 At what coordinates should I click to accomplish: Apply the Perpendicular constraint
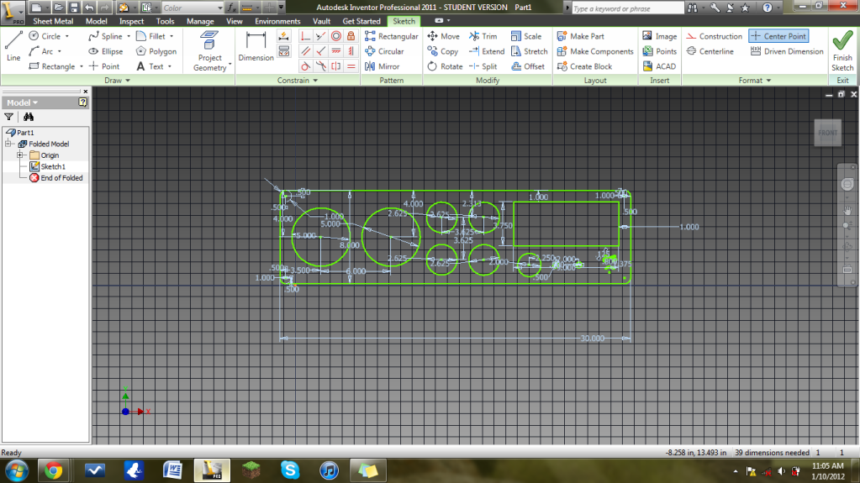321,51
